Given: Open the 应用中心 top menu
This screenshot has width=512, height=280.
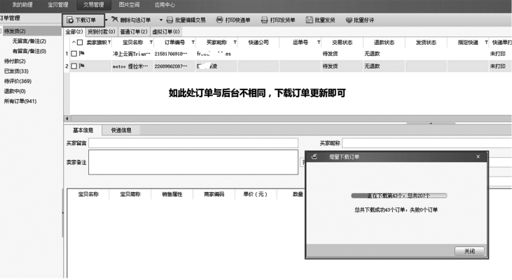Looking at the screenshot, I should [x=165, y=5].
